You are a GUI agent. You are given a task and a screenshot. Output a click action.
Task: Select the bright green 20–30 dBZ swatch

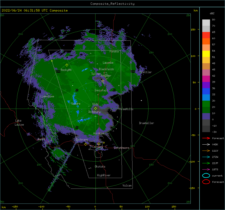click(x=206, y=104)
